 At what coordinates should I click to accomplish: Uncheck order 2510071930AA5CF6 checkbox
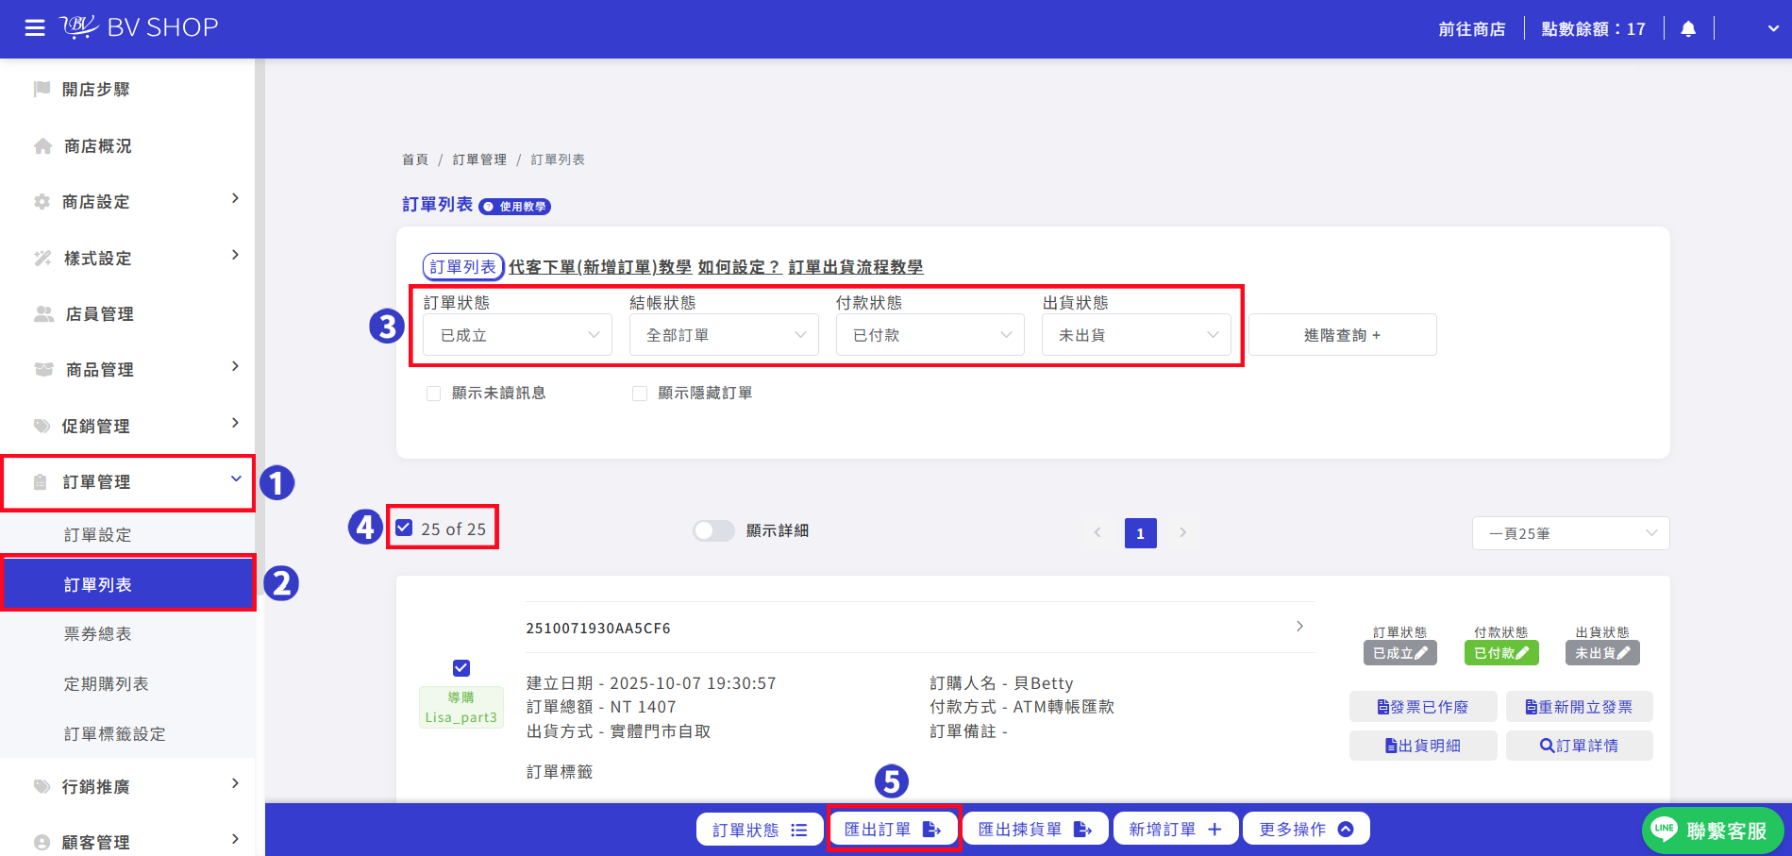[x=461, y=668]
